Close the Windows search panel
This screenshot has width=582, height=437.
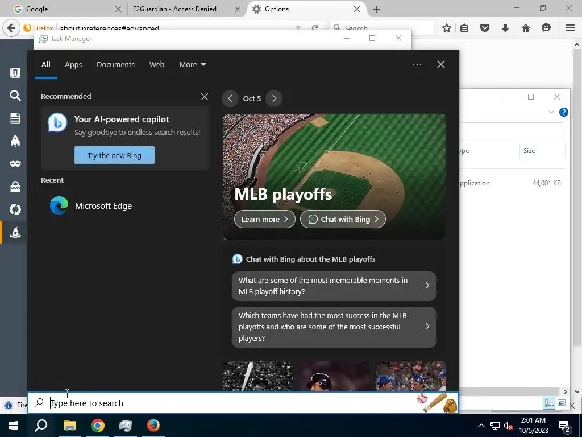[x=441, y=65]
